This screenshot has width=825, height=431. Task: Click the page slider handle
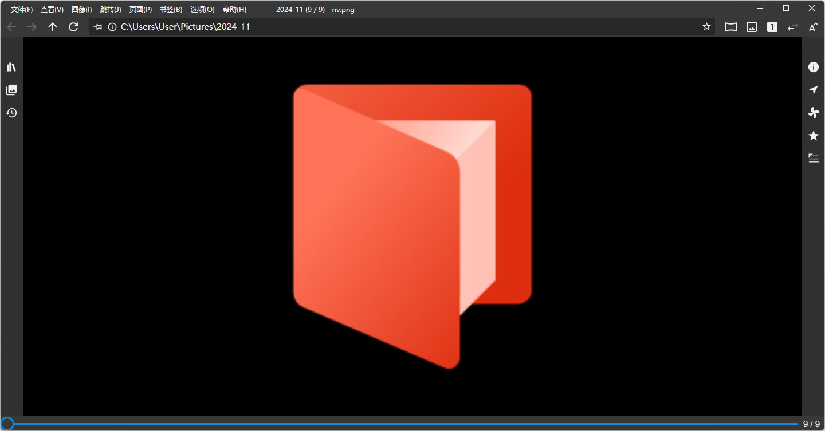[7, 424]
